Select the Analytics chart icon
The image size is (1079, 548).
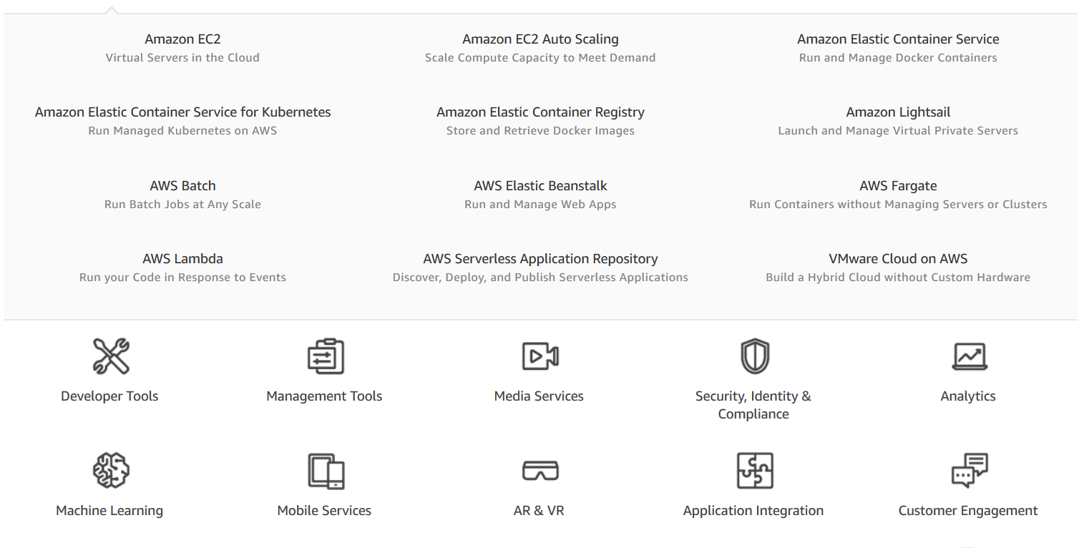click(968, 356)
